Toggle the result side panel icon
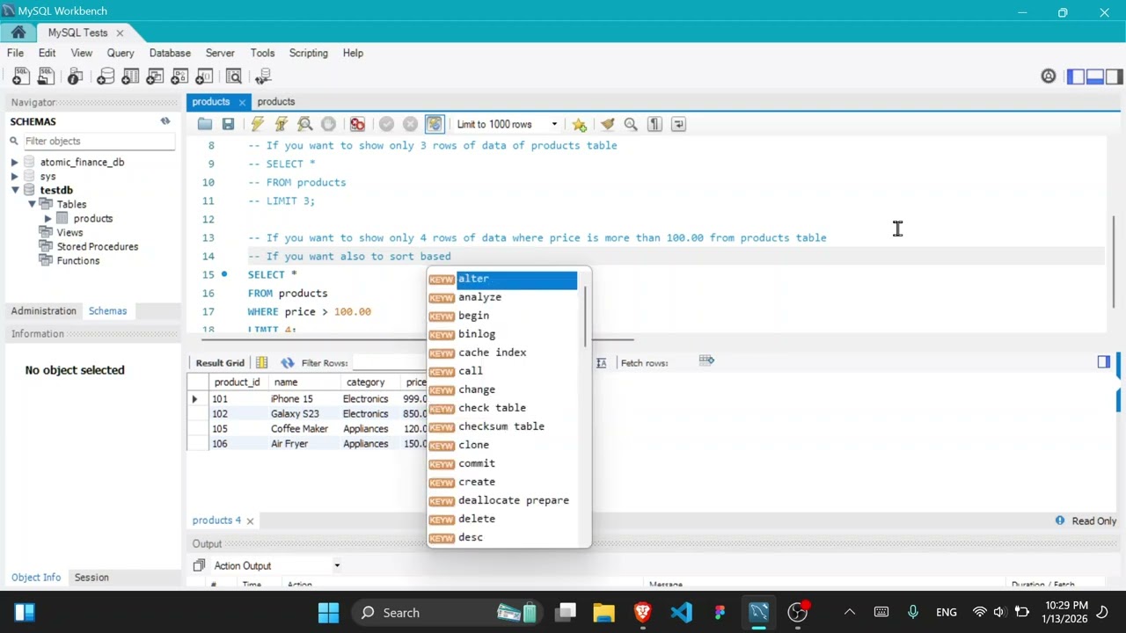The width and height of the screenshot is (1126, 633). point(1104,361)
